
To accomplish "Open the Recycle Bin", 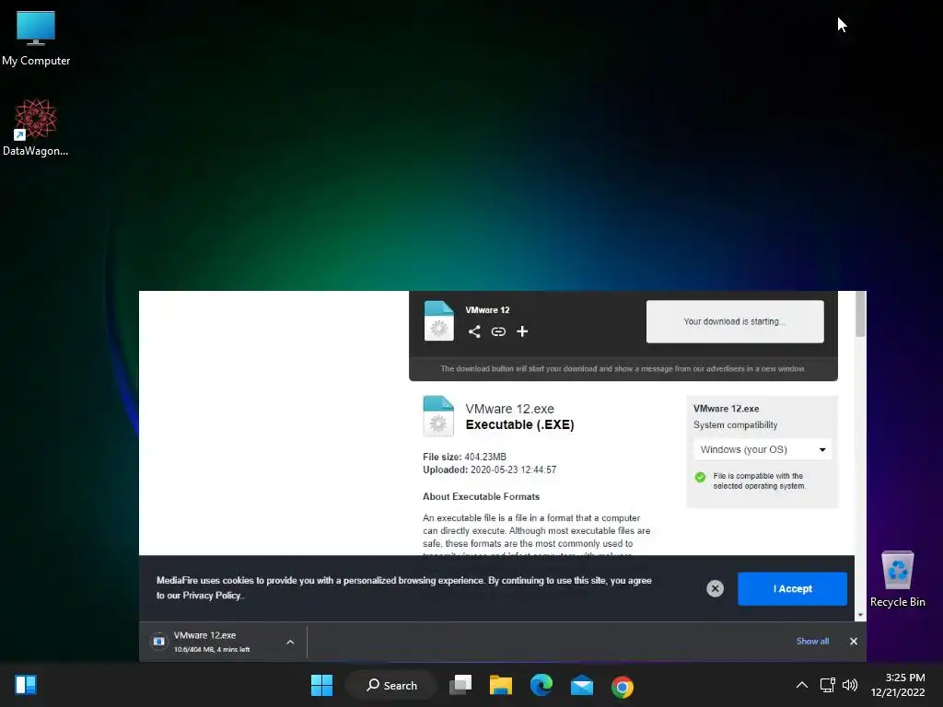I will coord(897,579).
